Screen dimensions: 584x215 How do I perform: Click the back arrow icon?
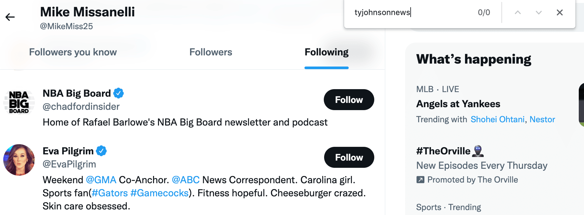pyautogui.click(x=10, y=17)
